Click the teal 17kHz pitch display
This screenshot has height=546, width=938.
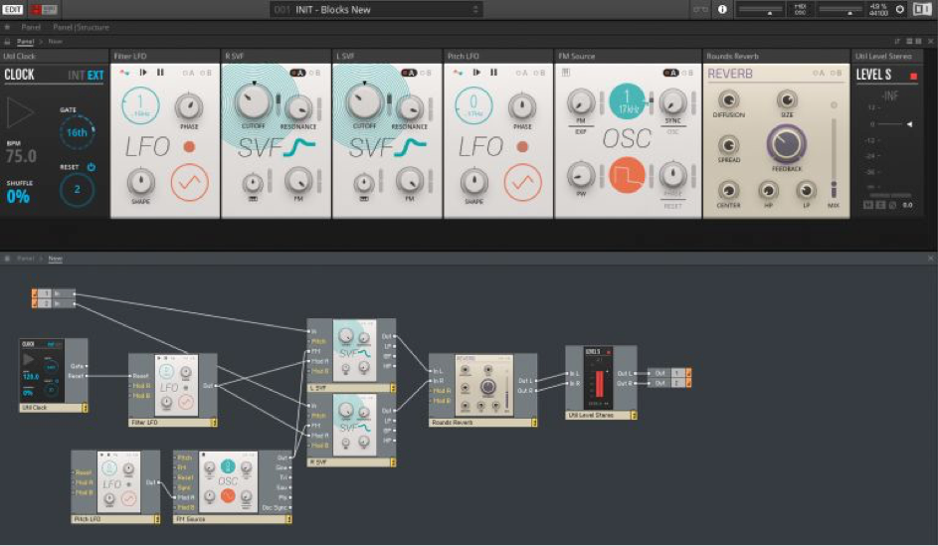click(x=627, y=102)
